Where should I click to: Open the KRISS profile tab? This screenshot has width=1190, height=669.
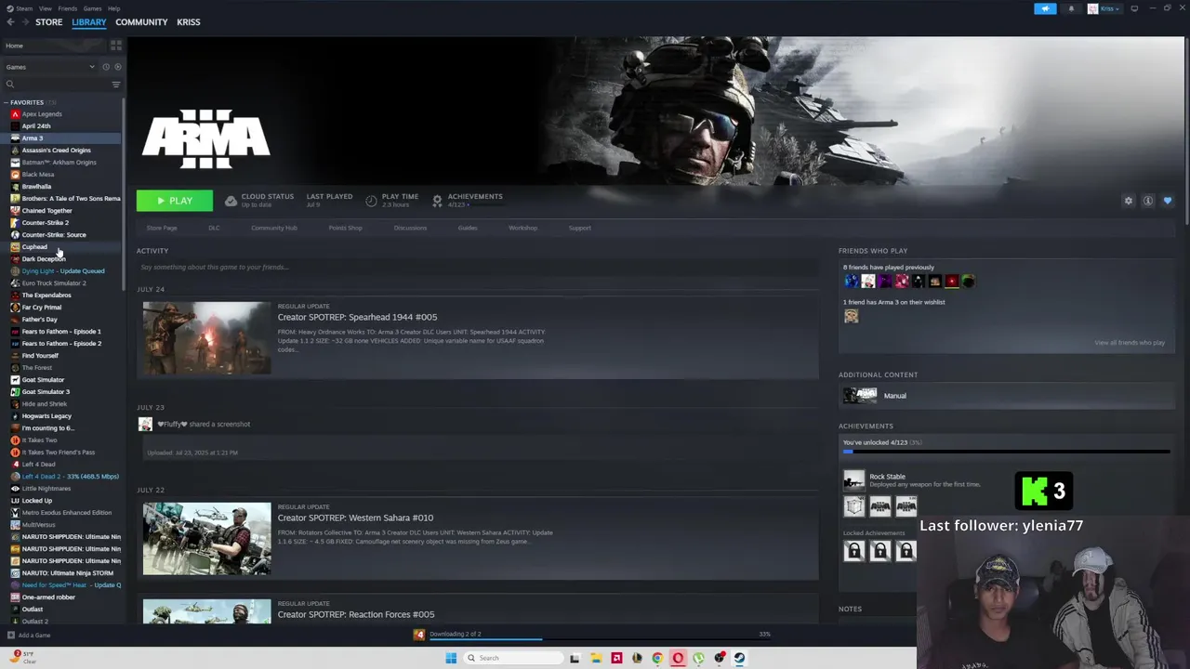(189, 22)
